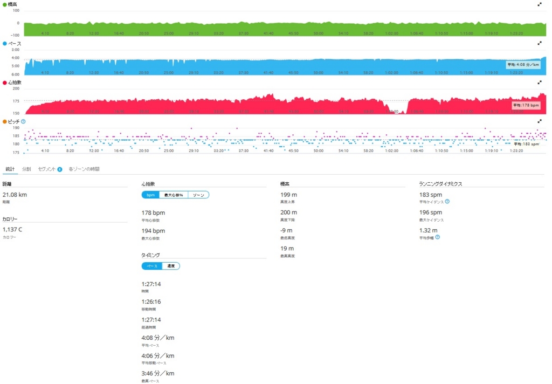Click the カロリー section heading
Image resolution: width=552 pixels, height=384 pixels.
click(10, 219)
